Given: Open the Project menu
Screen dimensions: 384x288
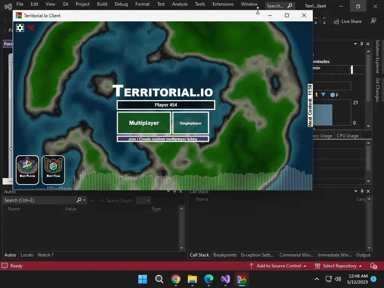Looking at the screenshot, I should pyautogui.click(x=82, y=4).
